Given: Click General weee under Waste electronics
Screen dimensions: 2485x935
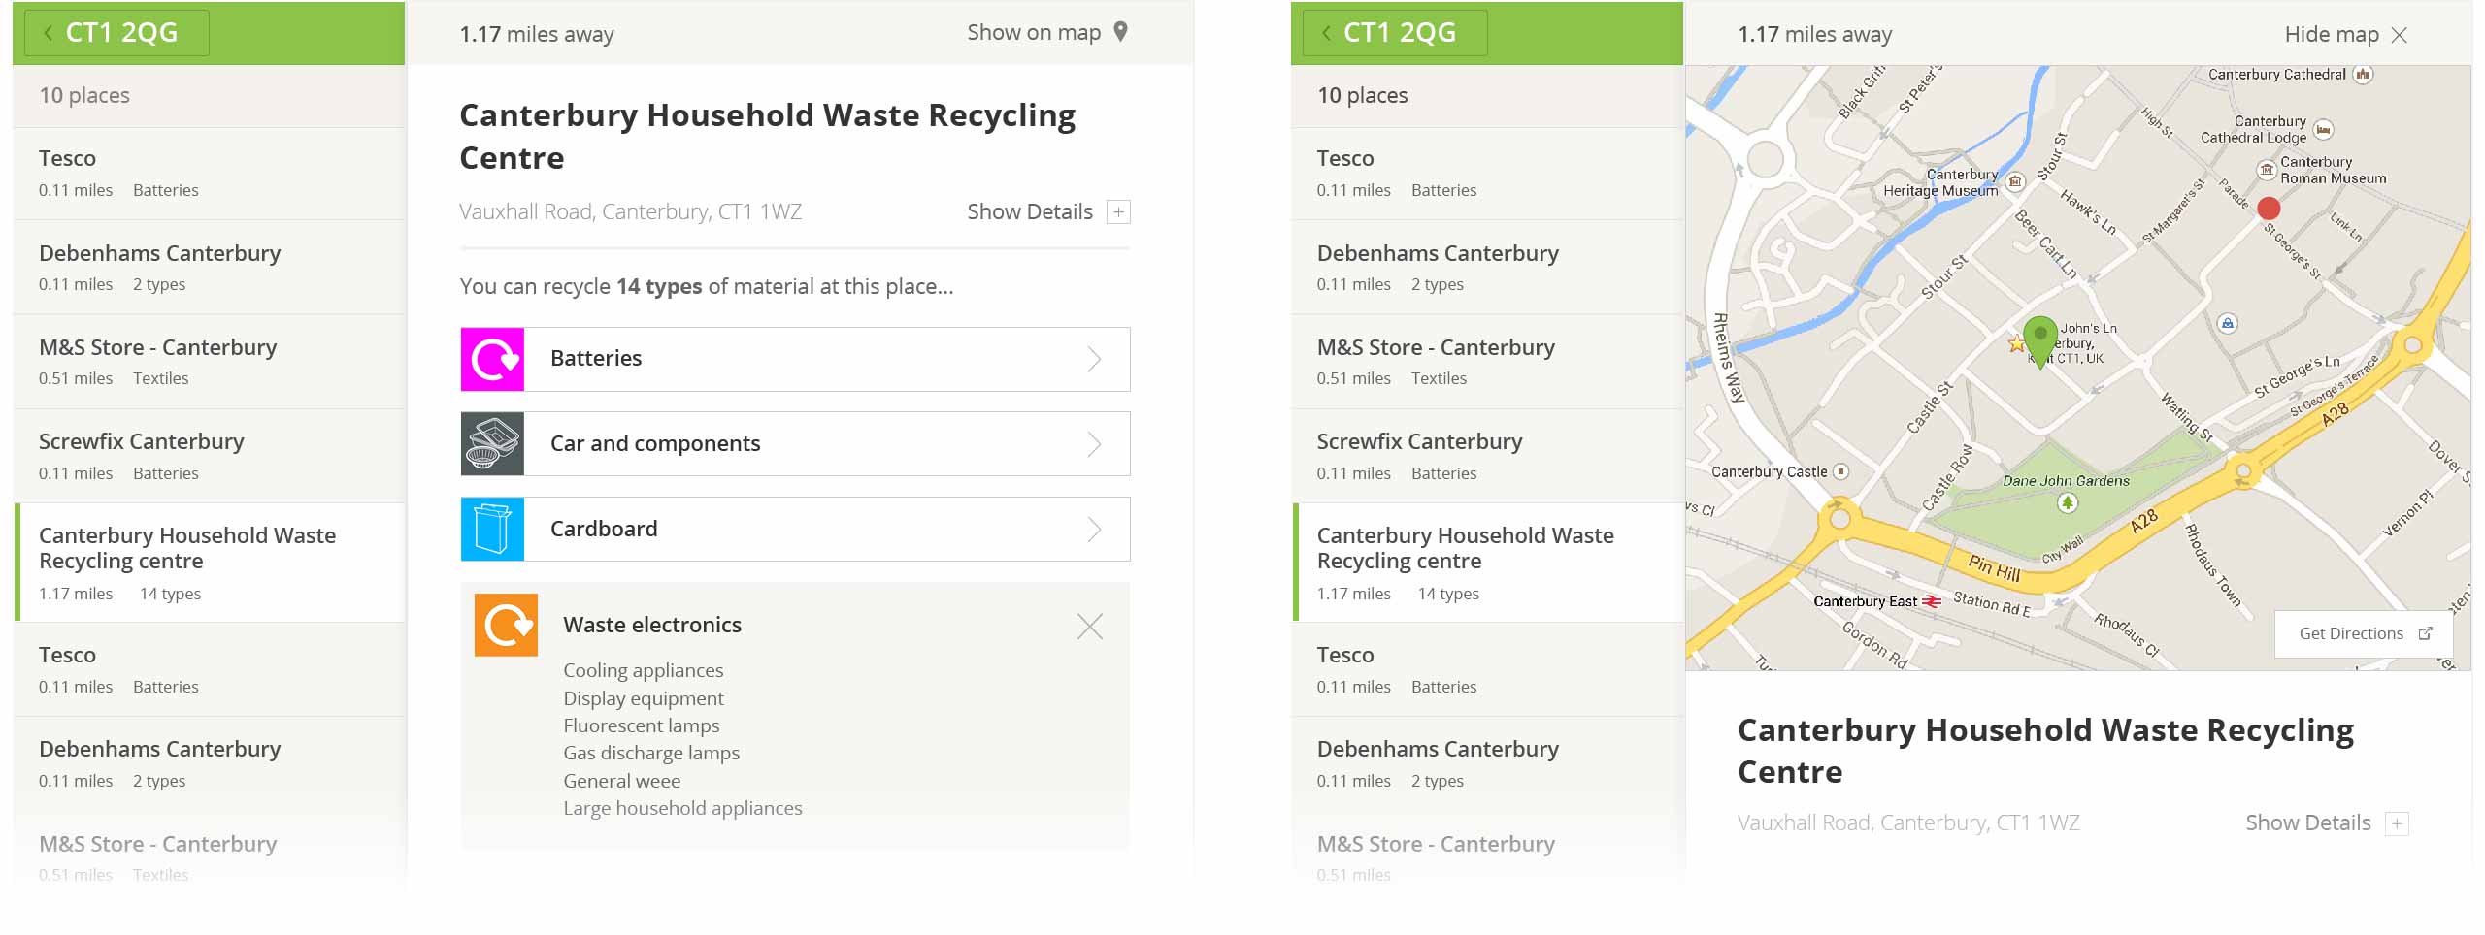Looking at the screenshot, I should [621, 782].
